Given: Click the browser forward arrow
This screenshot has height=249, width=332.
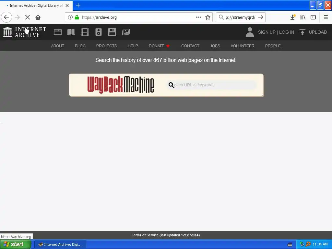Looking at the screenshot, I should pyautogui.click(x=17, y=17).
